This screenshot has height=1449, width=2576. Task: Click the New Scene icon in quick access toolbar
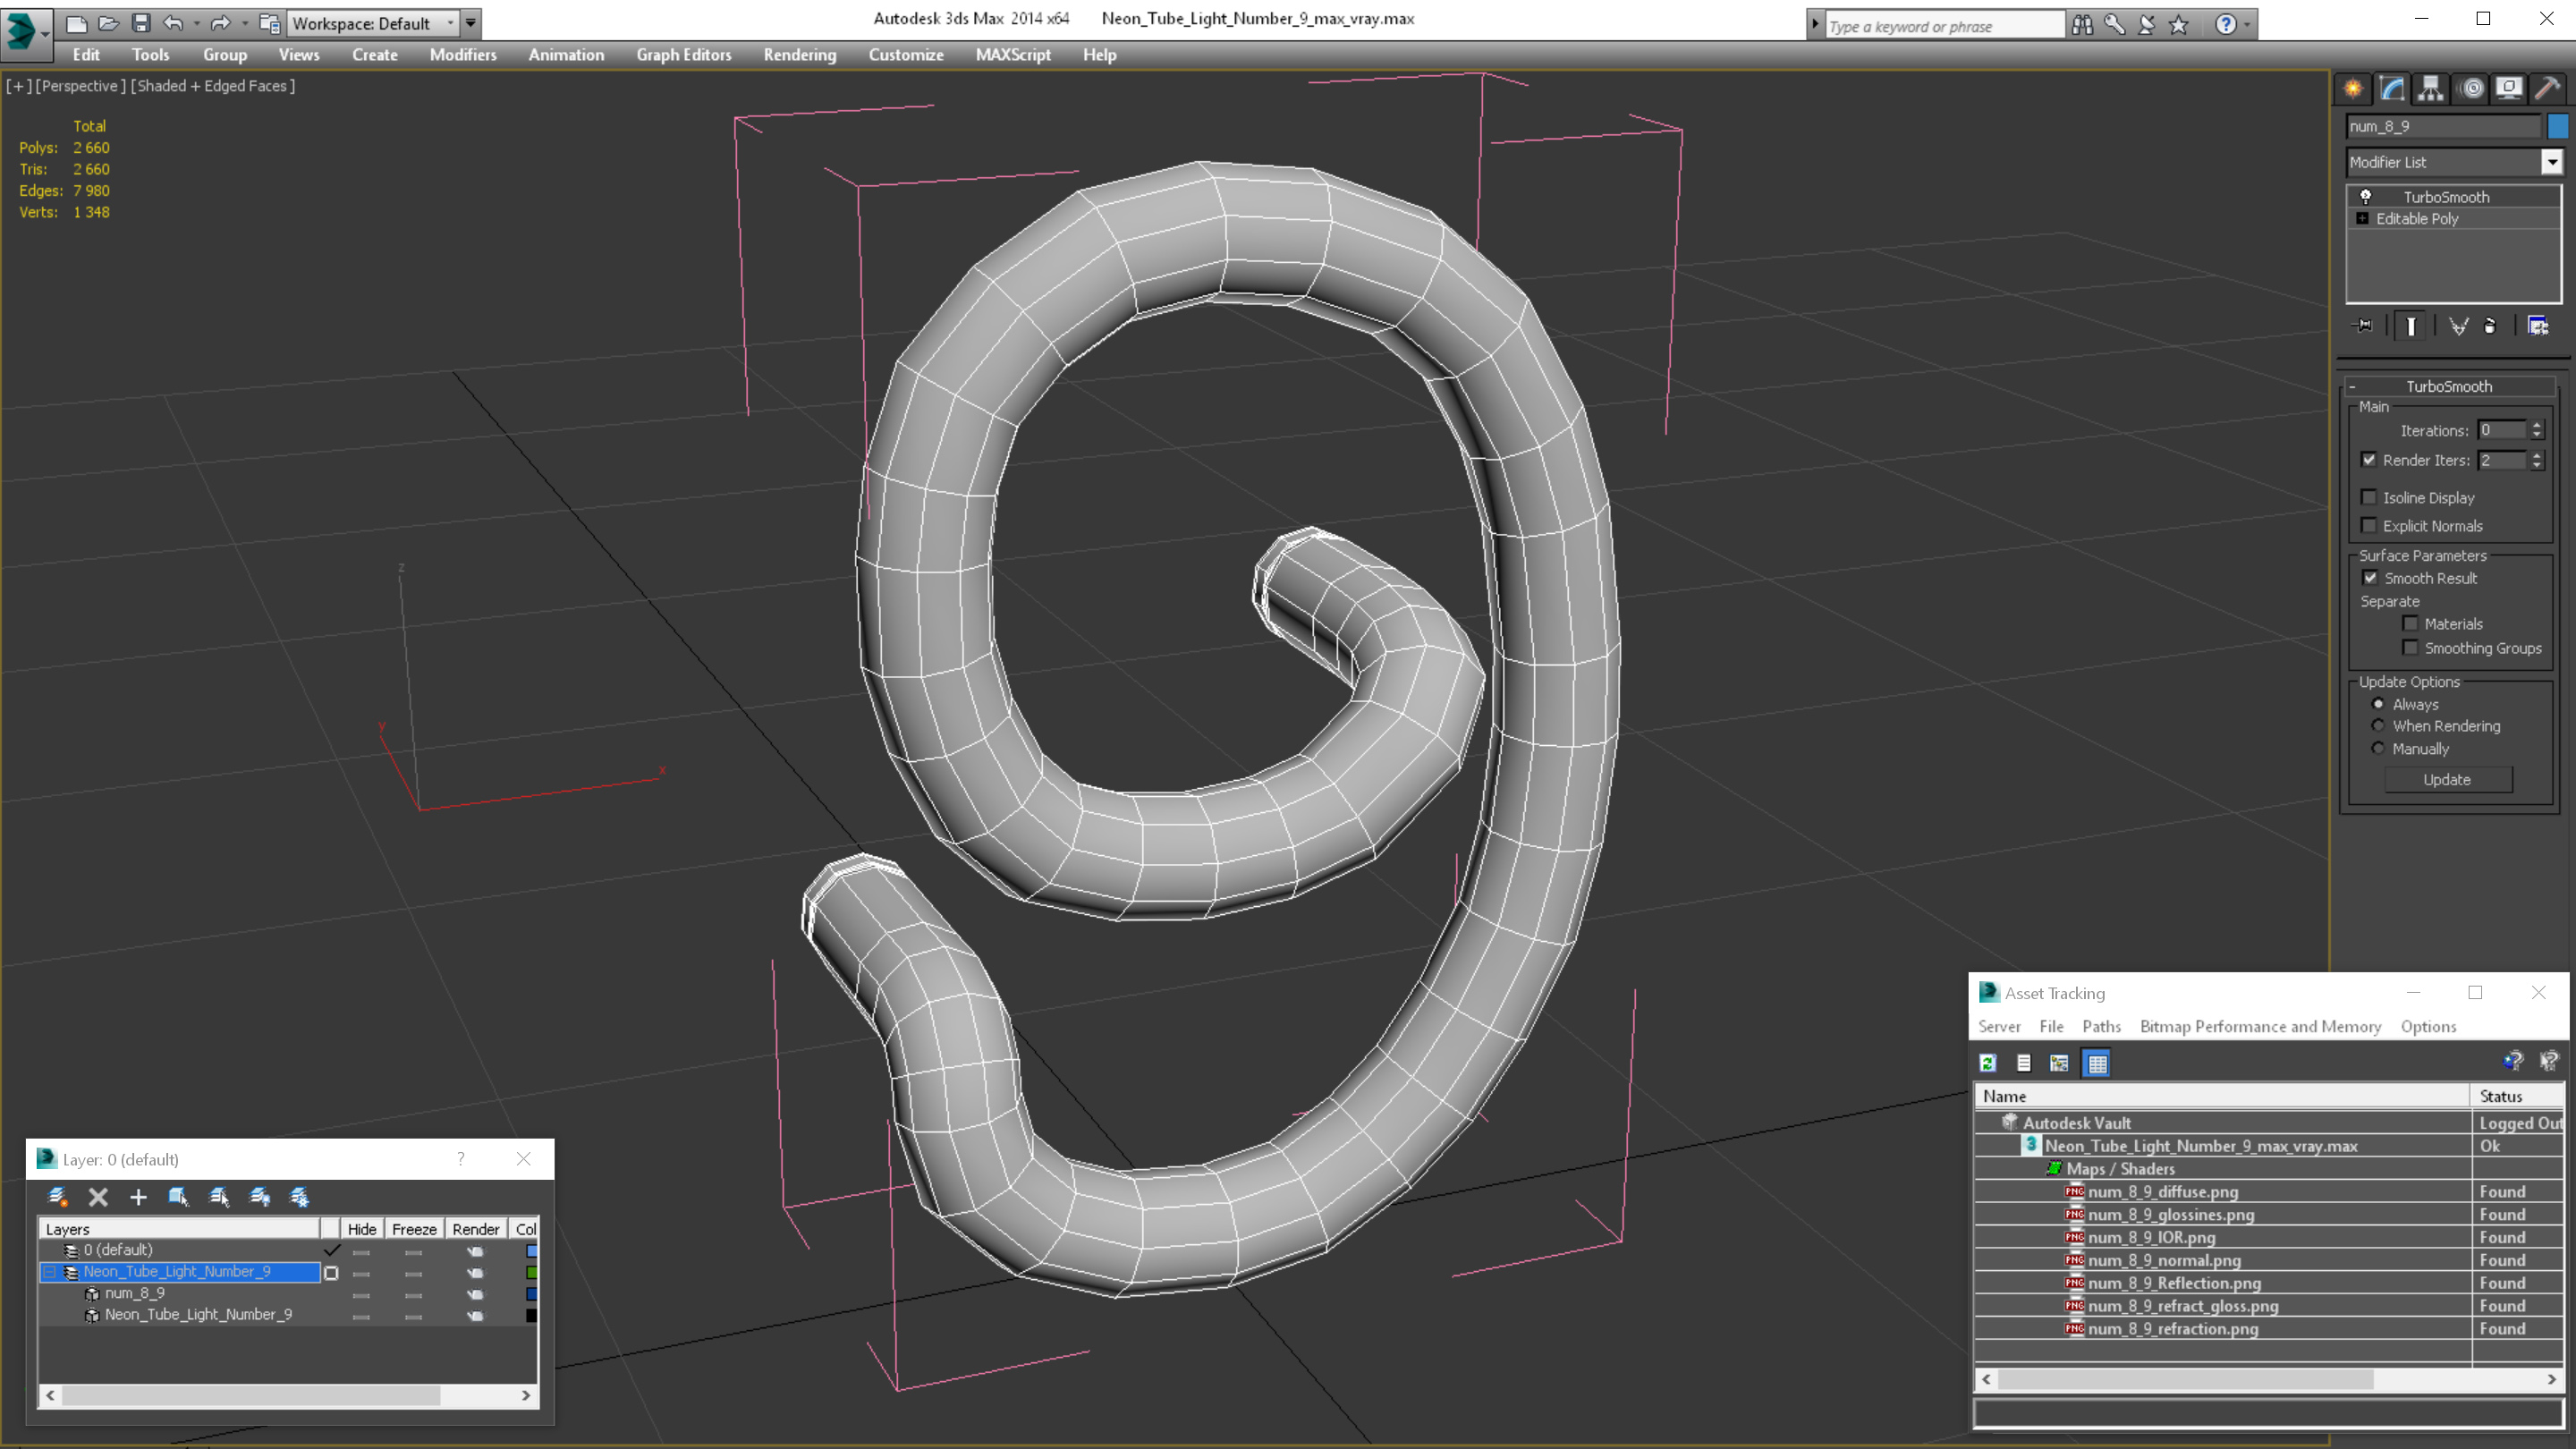click(76, 23)
